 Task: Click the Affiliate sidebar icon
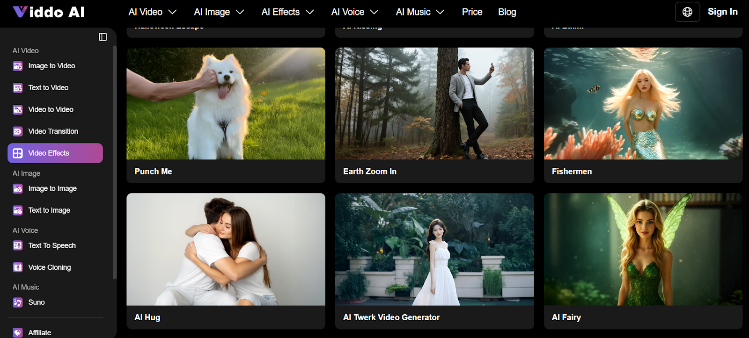18,332
